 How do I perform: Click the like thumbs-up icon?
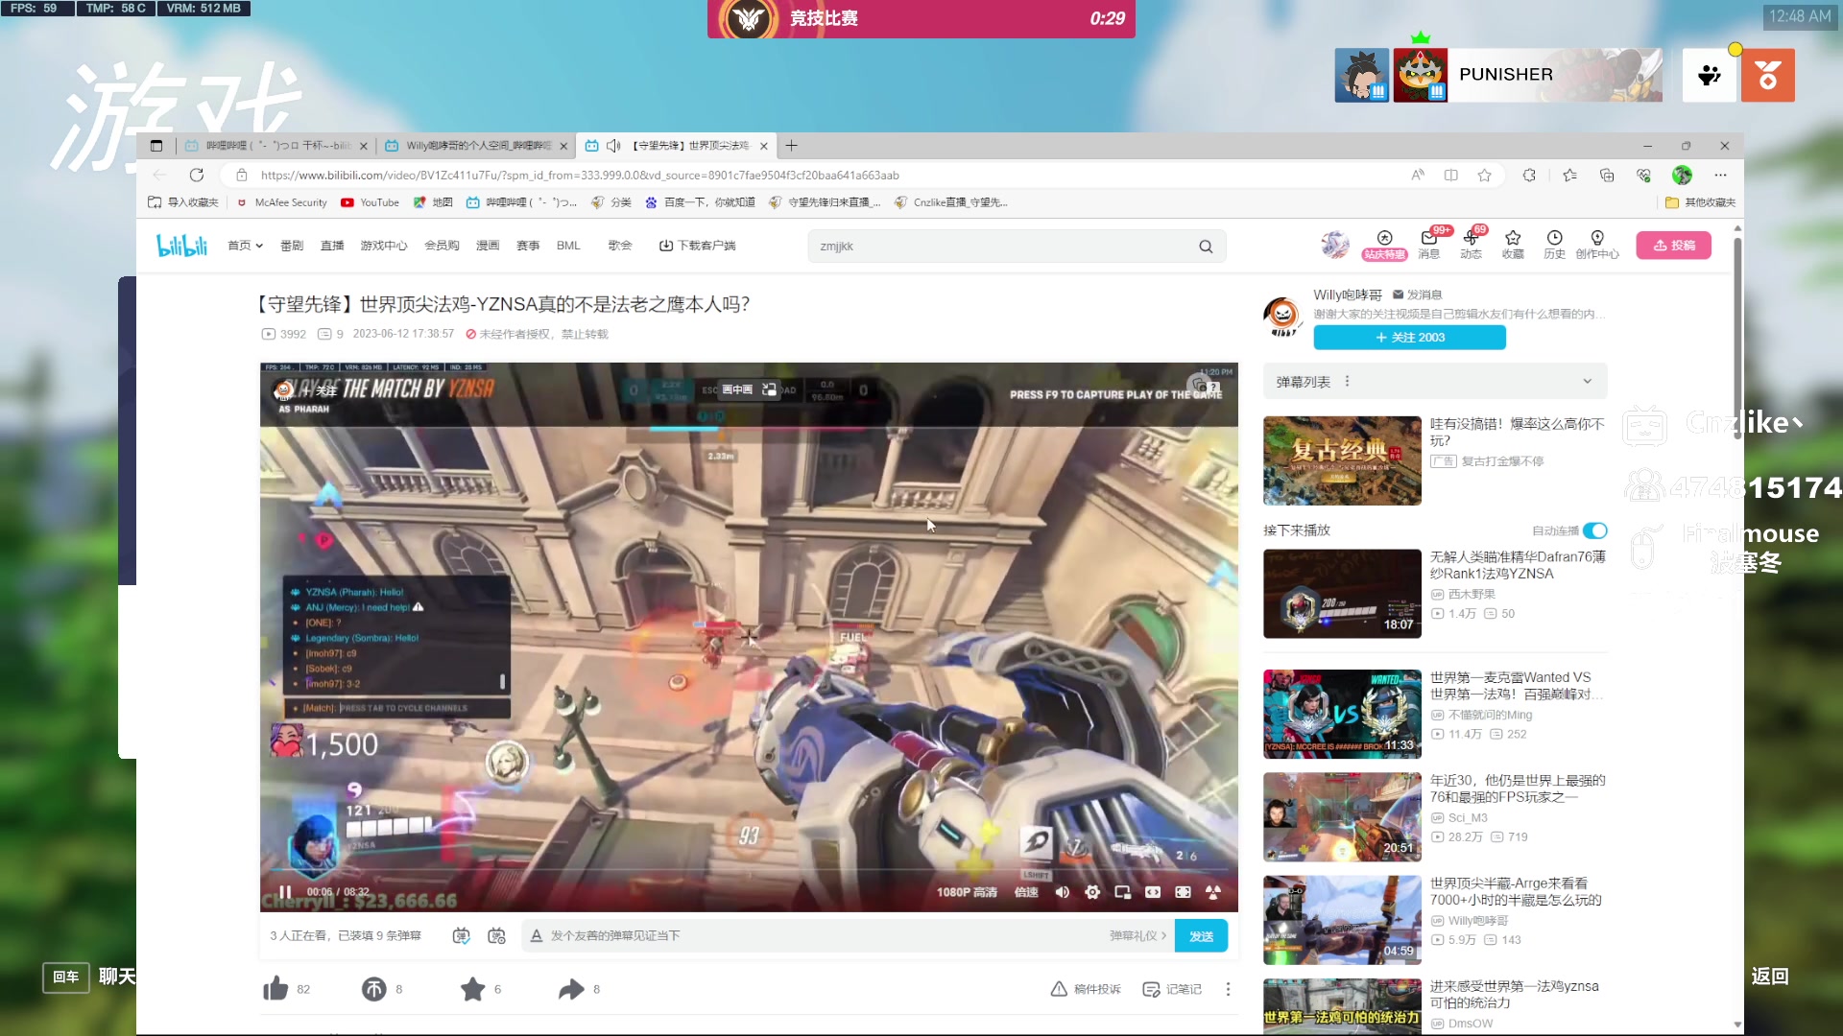coord(275,989)
